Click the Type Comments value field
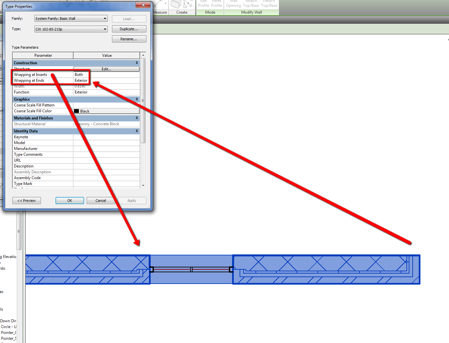The height and width of the screenshot is (343, 449). click(x=106, y=154)
